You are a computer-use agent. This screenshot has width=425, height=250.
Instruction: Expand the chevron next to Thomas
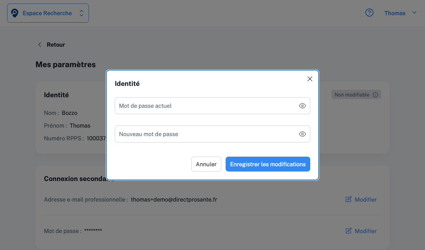click(x=414, y=13)
